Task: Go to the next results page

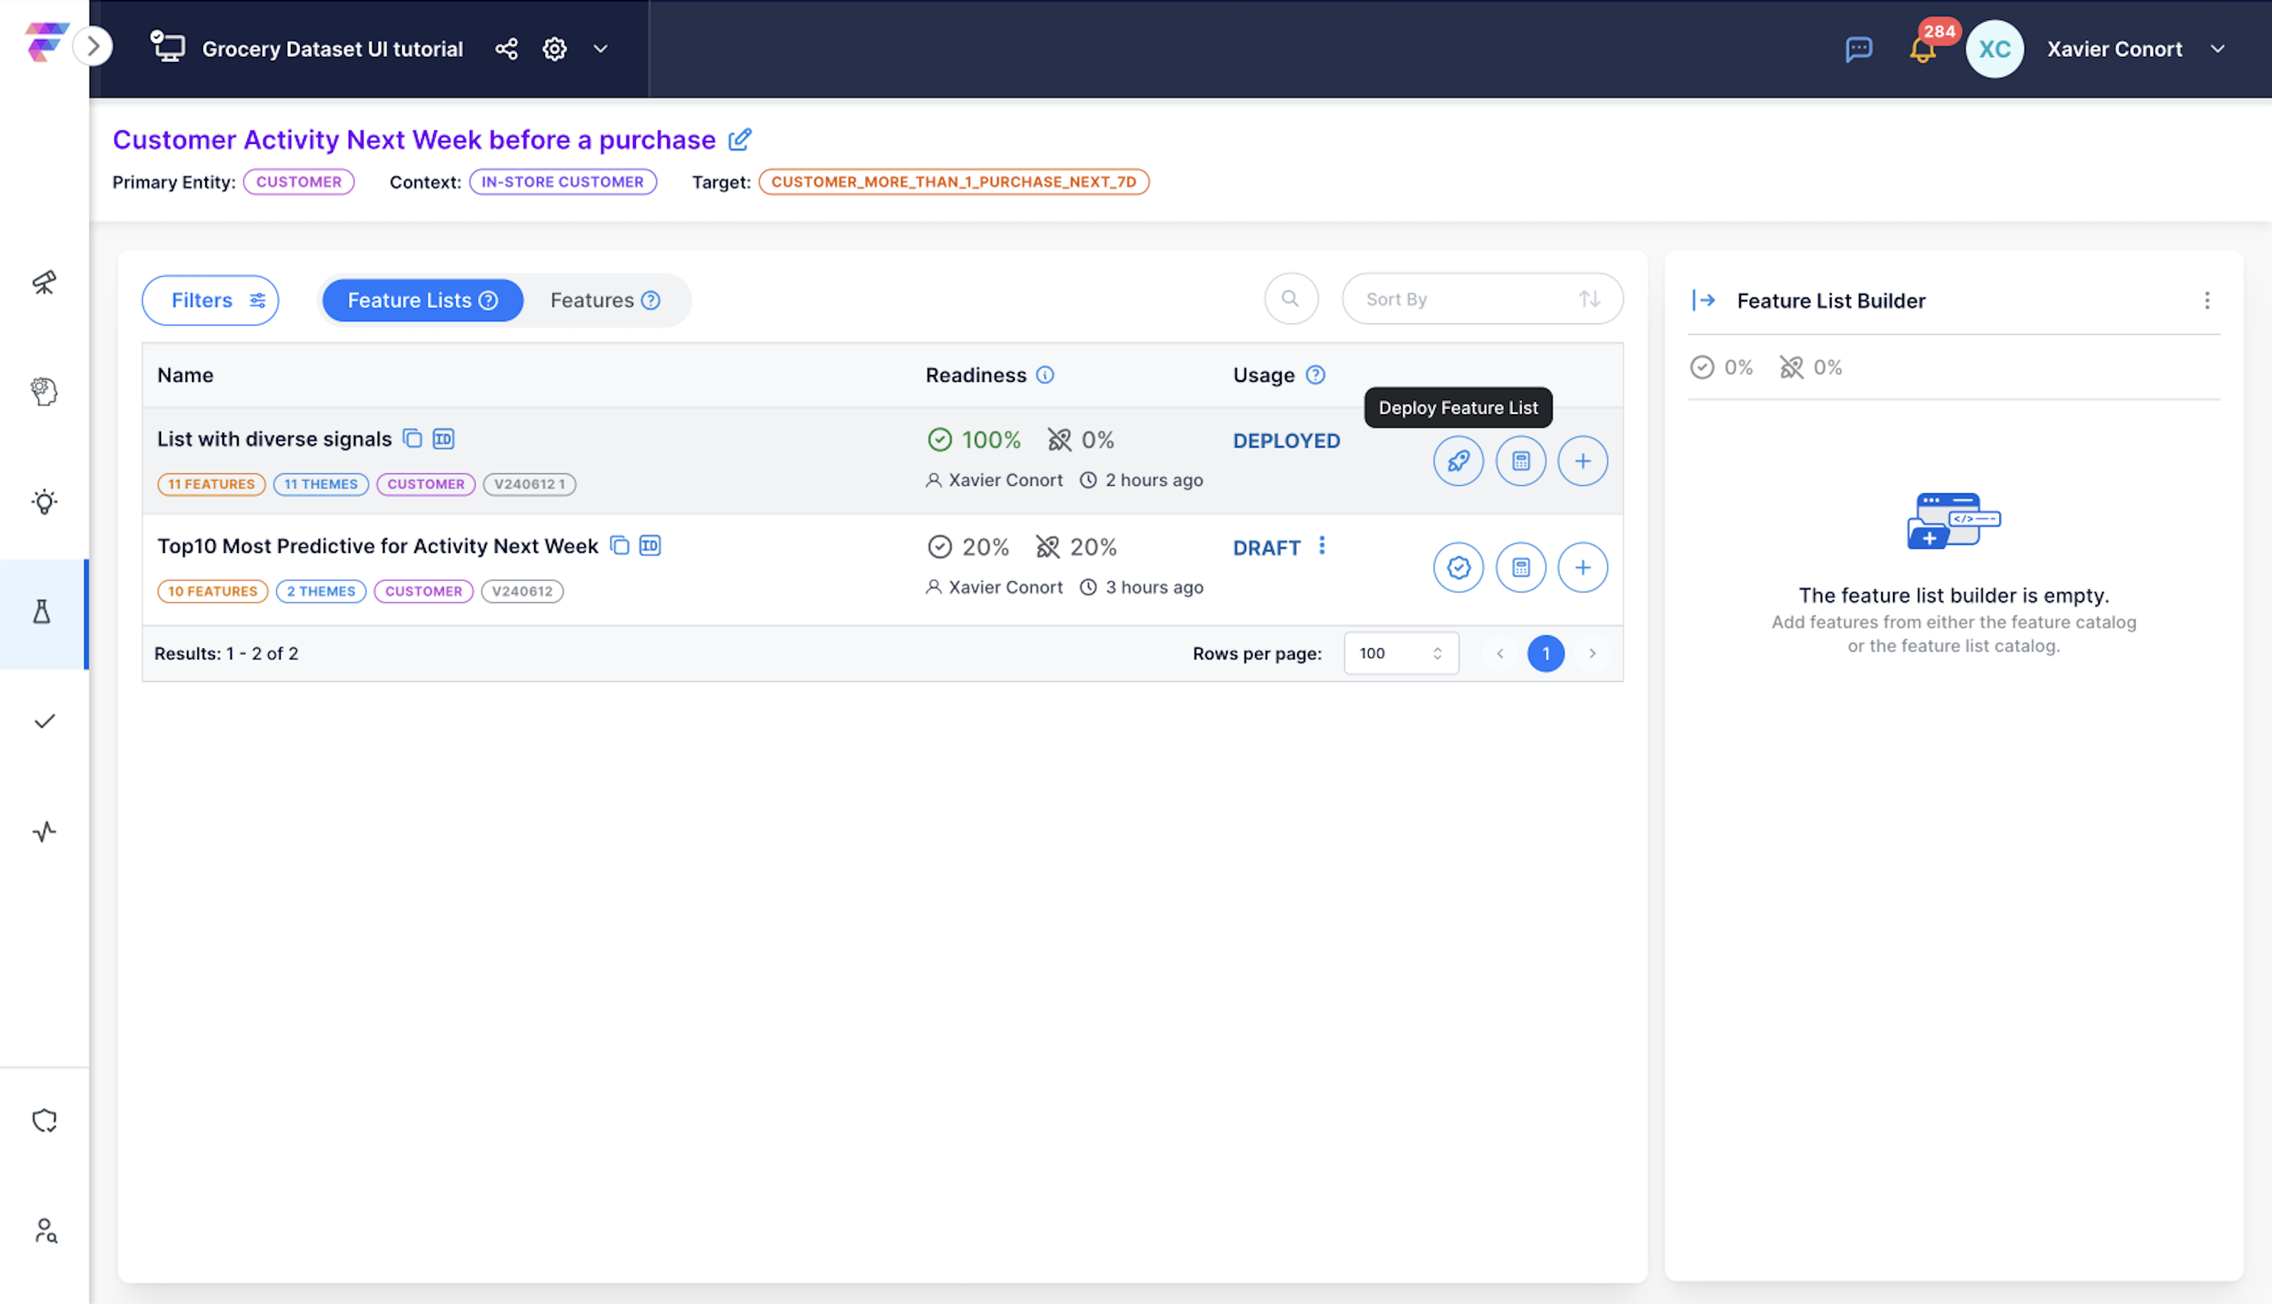Action: [x=1592, y=653]
